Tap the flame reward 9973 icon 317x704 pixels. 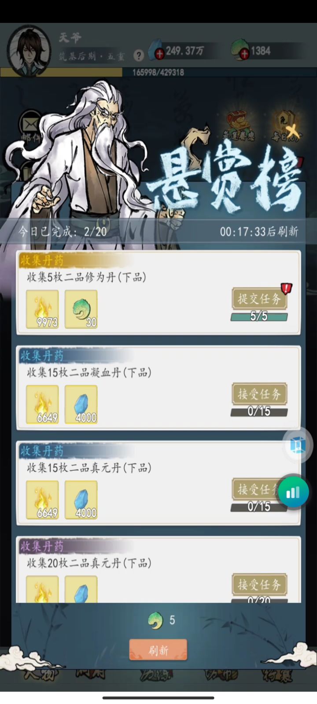(x=42, y=309)
